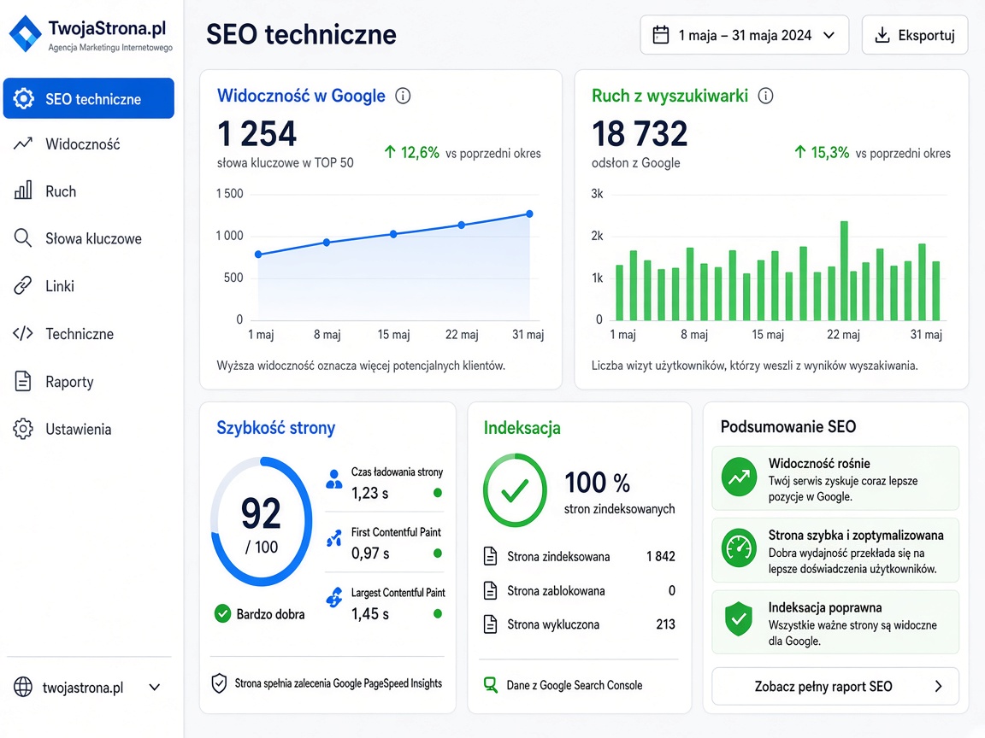Screen dimensions: 985x738
Task: Click the arrow in Zobacz pełny raport SEO
Action: pyautogui.click(x=939, y=686)
